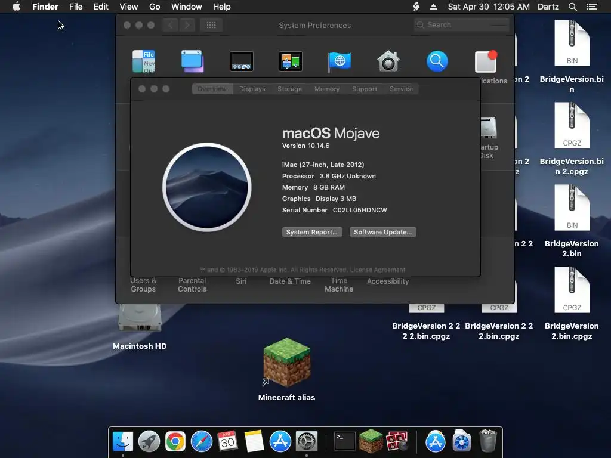Select the Overview tab
This screenshot has height=458, width=611.
212,89
